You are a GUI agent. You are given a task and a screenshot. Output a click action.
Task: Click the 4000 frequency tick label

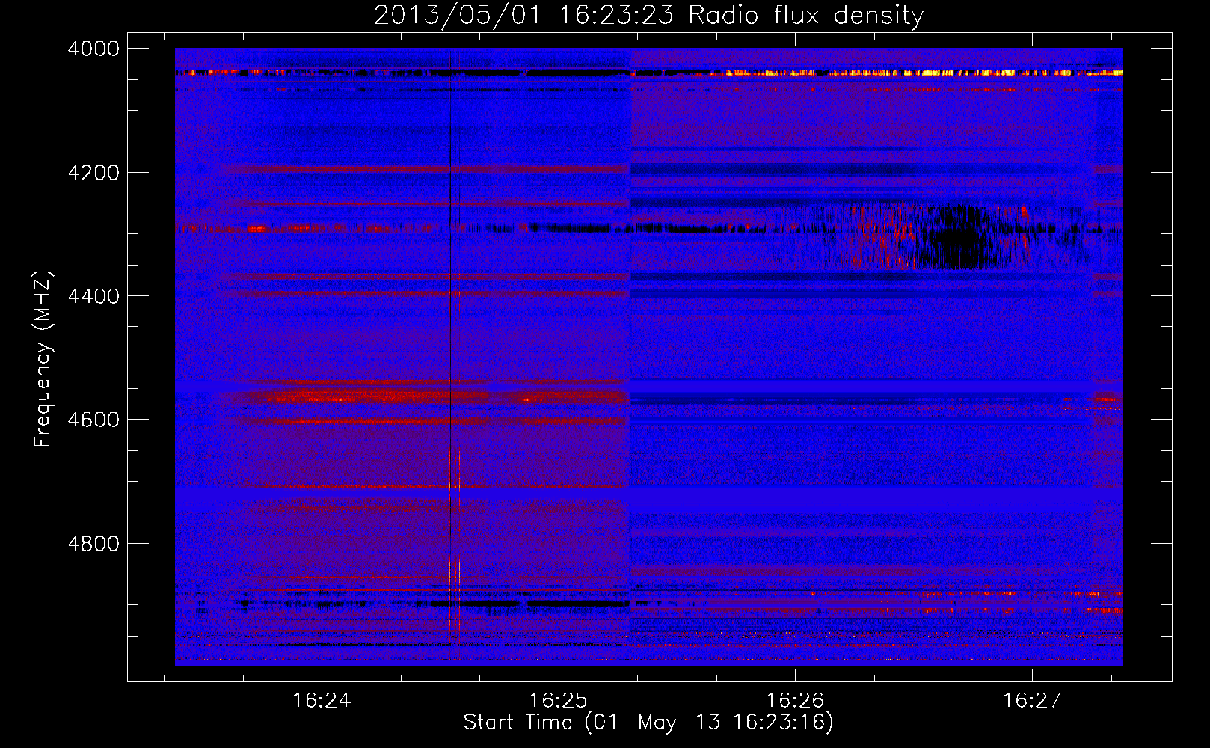[93, 49]
